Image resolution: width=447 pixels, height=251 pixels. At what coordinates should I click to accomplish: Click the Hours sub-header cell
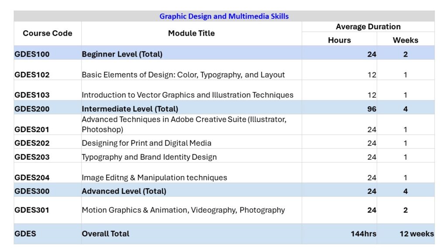click(x=339, y=40)
